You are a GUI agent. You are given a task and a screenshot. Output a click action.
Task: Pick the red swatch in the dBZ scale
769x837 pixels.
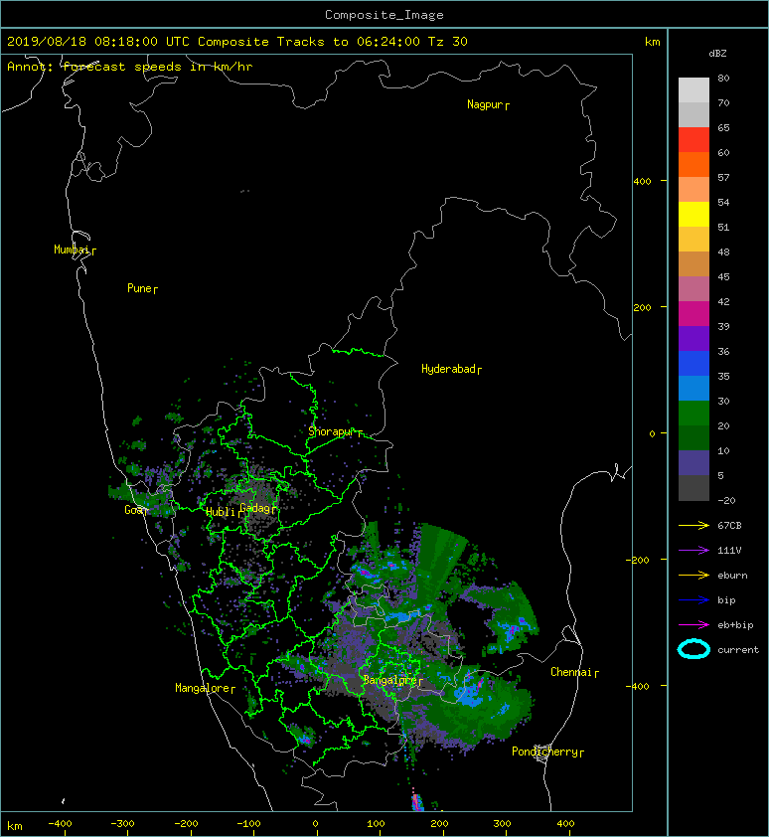[693, 139]
